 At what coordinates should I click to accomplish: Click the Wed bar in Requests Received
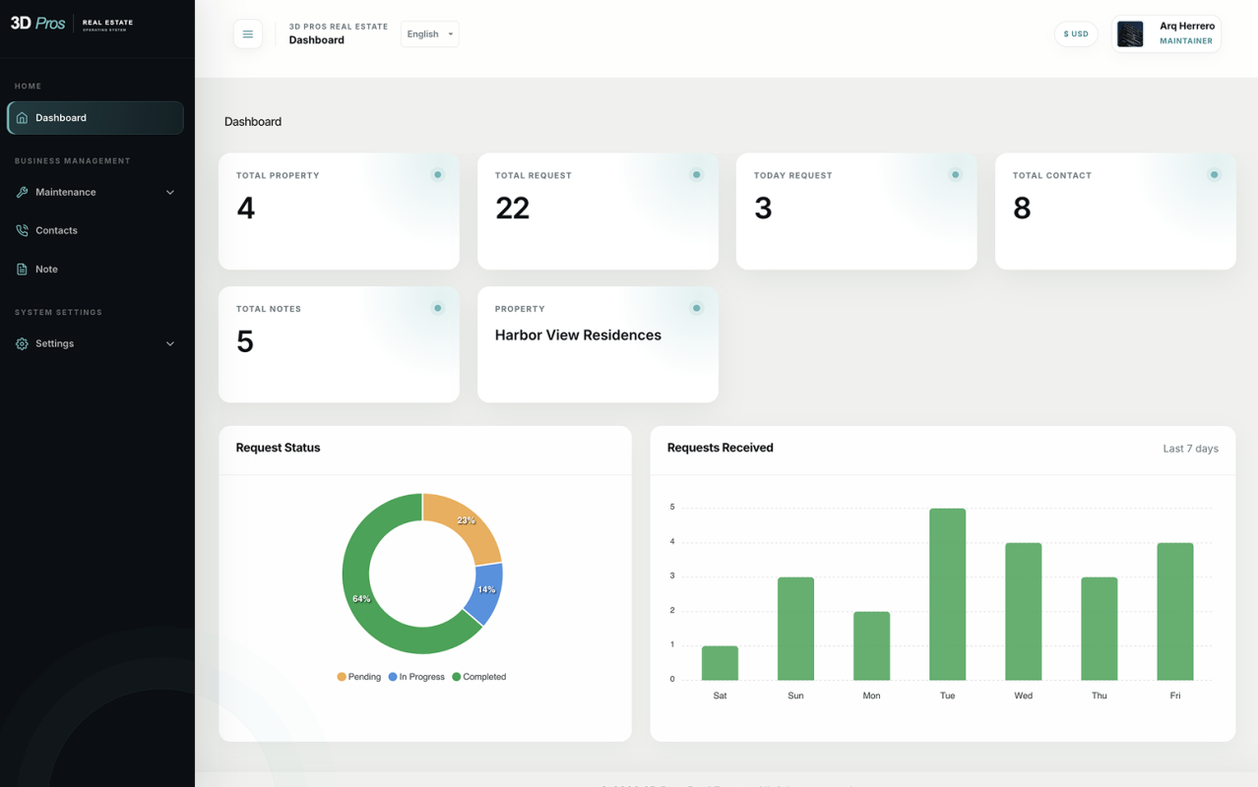(1024, 612)
